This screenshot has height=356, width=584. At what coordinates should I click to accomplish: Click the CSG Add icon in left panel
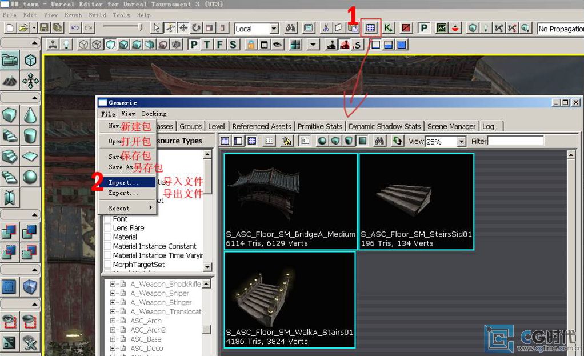tap(9, 231)
